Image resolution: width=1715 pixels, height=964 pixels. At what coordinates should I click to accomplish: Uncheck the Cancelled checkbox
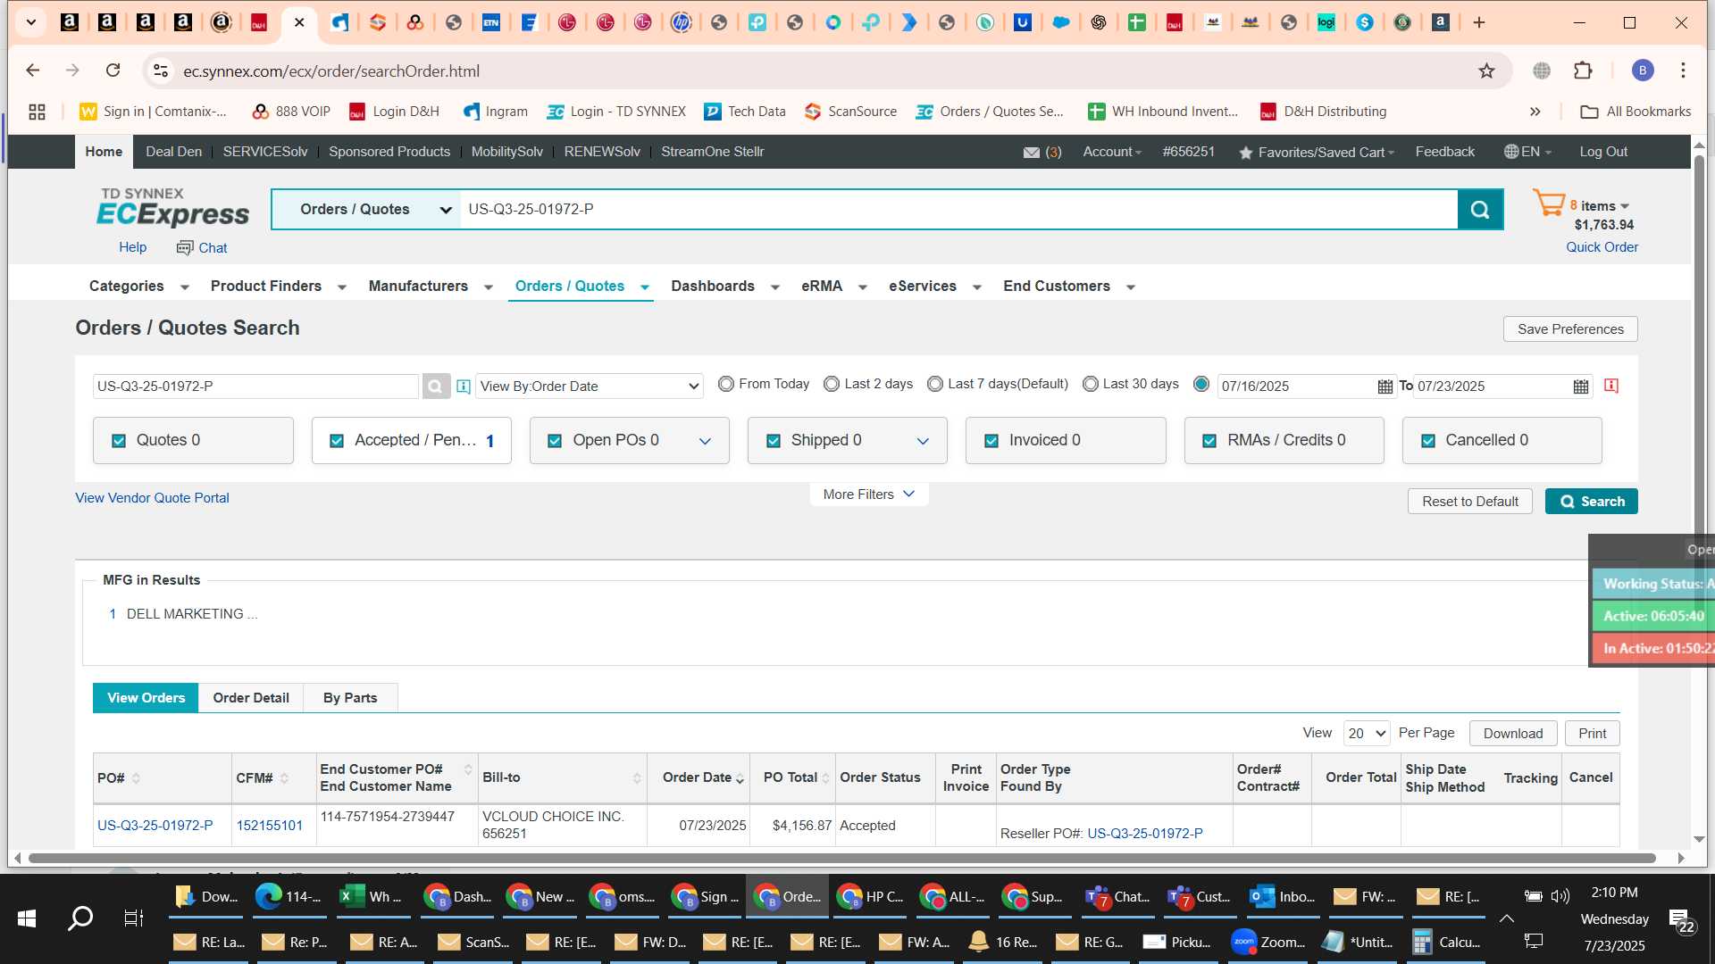pos(1428,441)
